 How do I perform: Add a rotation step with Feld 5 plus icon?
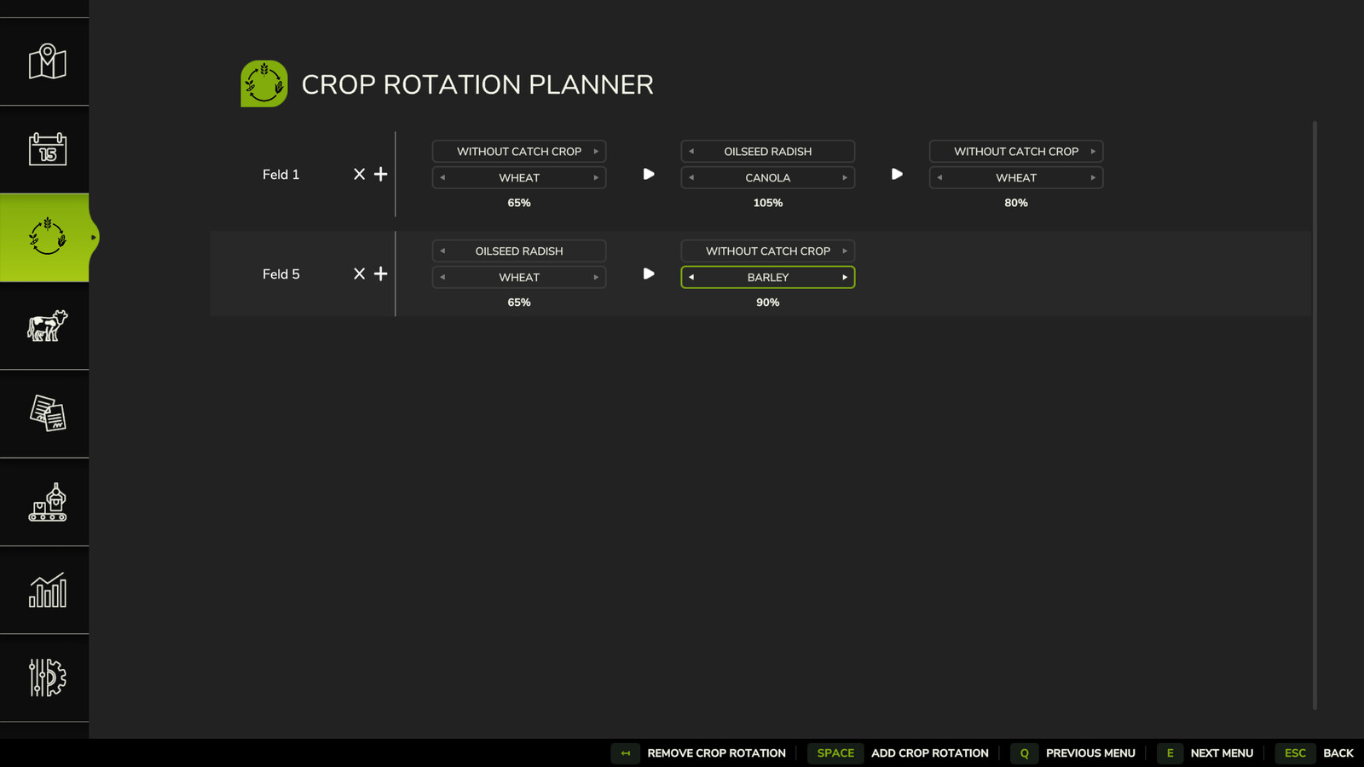(380, 274)
